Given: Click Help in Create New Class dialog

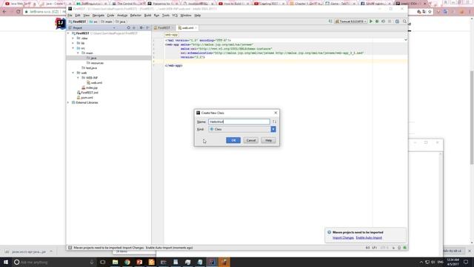Looking at the screenshot, I should click(268, 140).
